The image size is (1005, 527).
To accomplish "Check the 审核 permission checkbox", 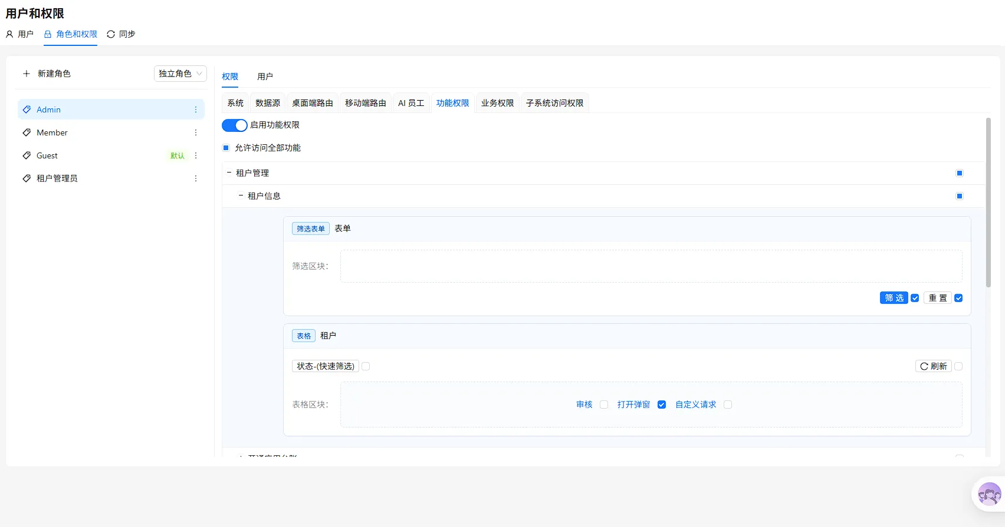I will click(x=604, y=405).
